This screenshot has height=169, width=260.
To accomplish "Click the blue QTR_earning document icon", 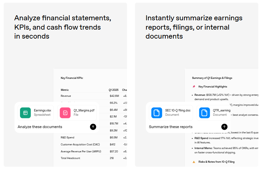I will pos(204,113).
